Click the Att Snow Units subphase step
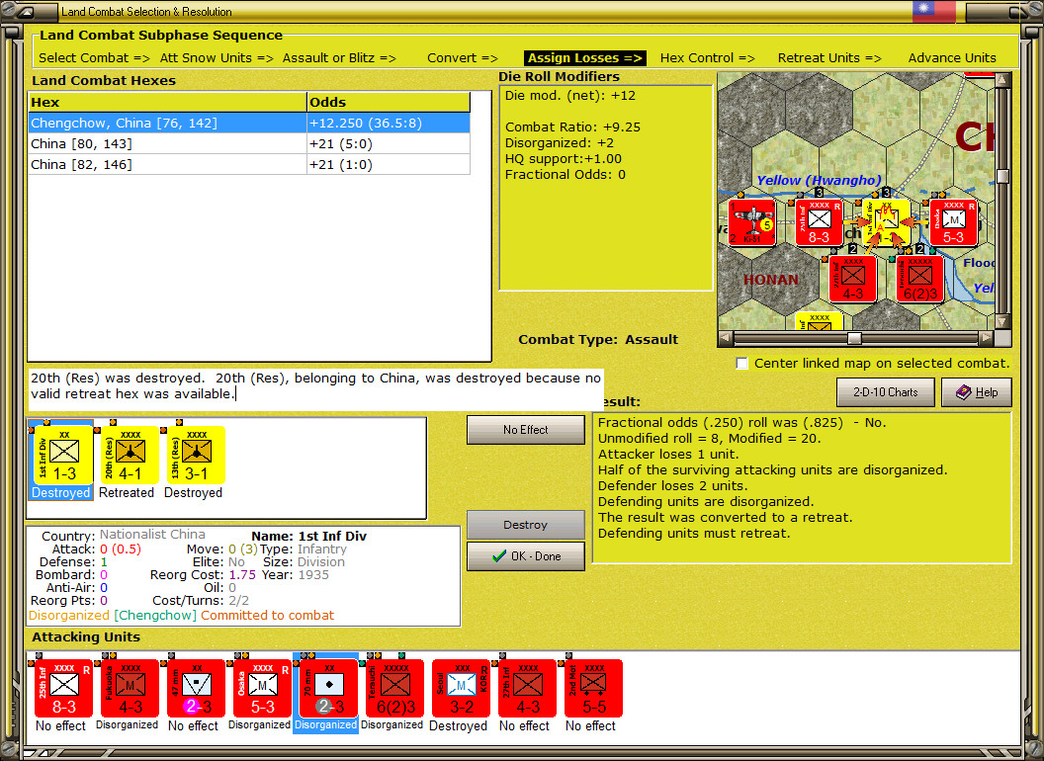The image size is (1044, 761). (217, 58)
